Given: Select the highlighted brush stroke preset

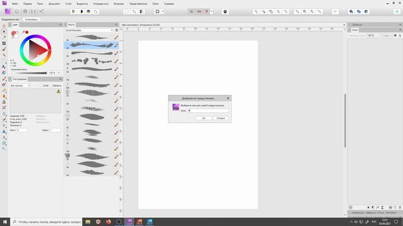Looking at the screenshot, I should tap(91, 45).
